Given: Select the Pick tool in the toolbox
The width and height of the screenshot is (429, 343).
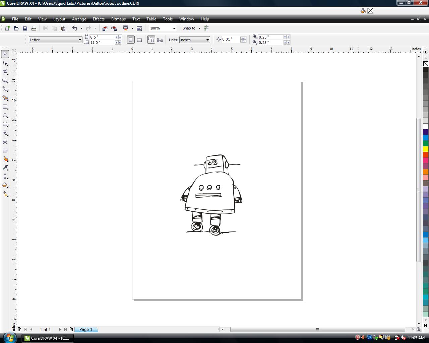Looking at the screenshot, I should pyautogui.click(x=5, y=54).
